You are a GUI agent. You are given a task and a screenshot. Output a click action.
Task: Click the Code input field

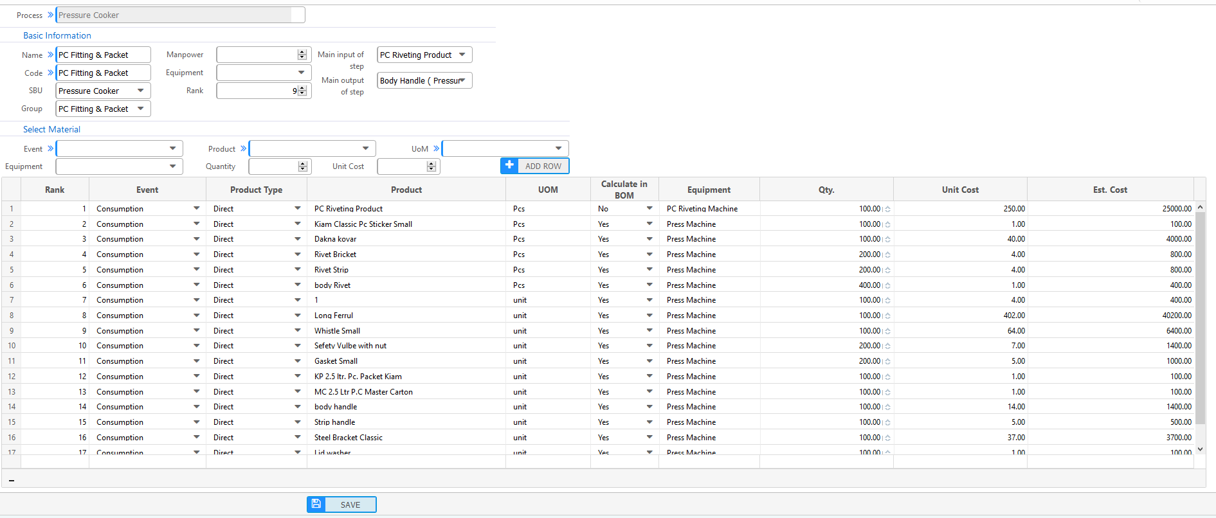pyautogui.click(x=103, y=73)
